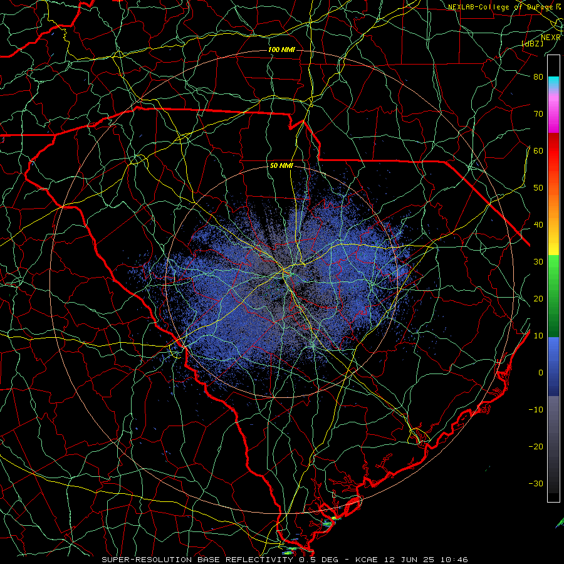The width and height of the screenshot is (564, 564).
Task: Click the -10 value on the dBZ scale
Action: [536, 410]
